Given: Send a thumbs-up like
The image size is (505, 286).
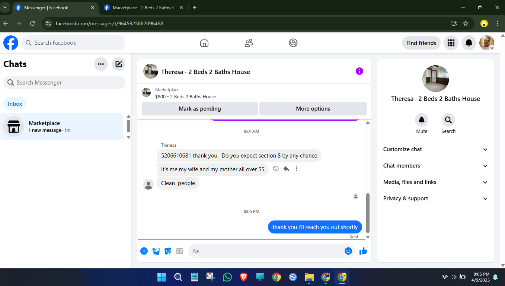Looking at the screenshot, I should [363, 251].
